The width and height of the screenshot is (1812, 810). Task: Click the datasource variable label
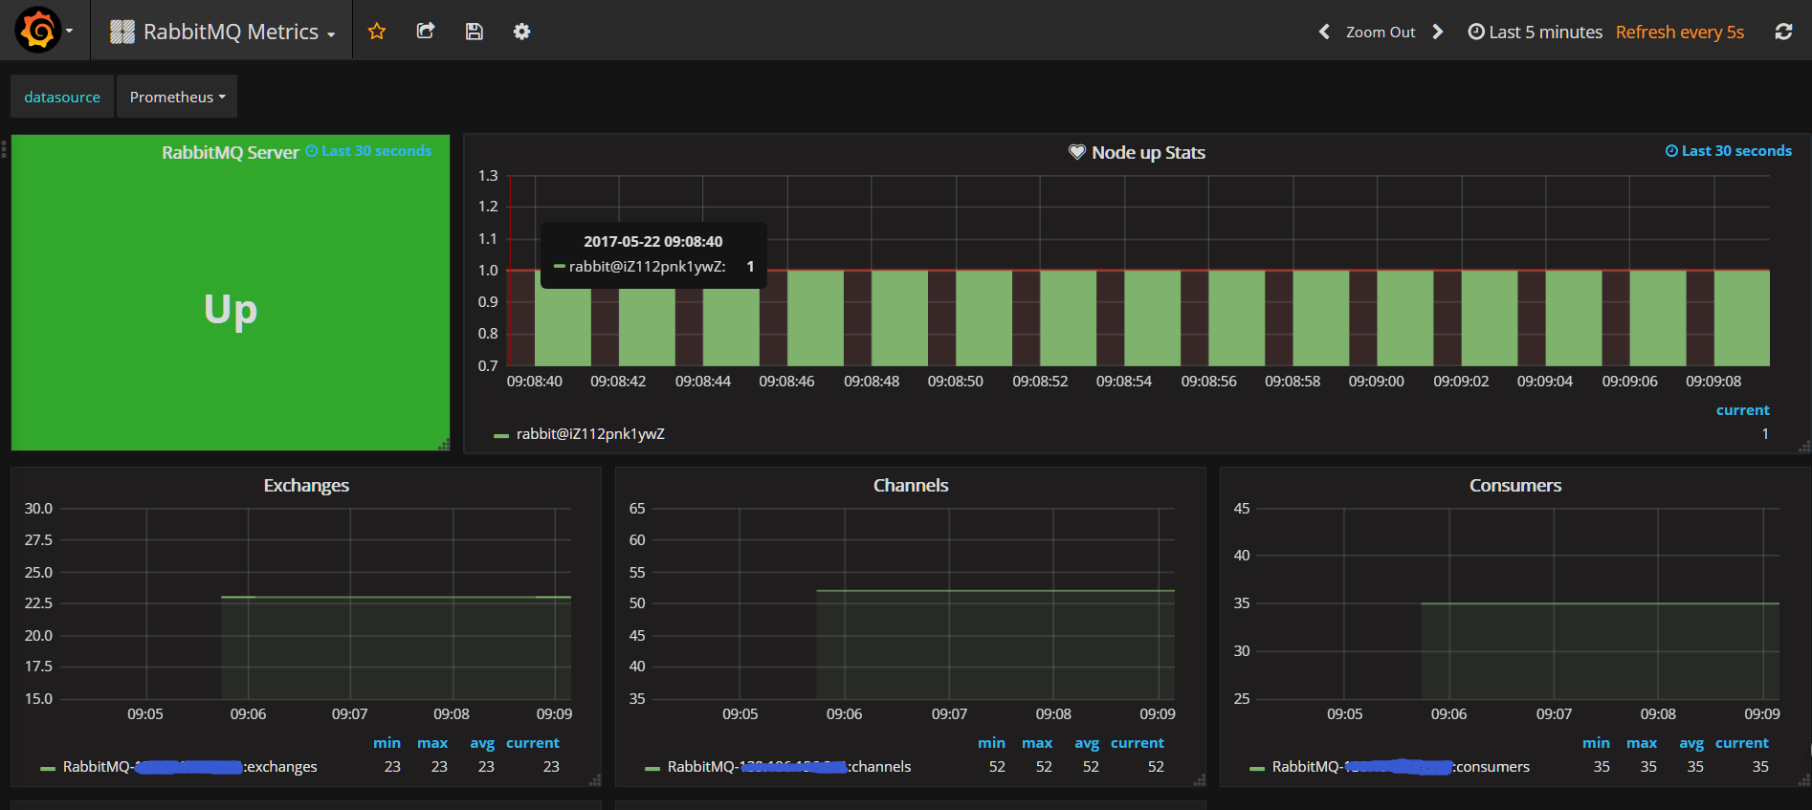[62, 97]
